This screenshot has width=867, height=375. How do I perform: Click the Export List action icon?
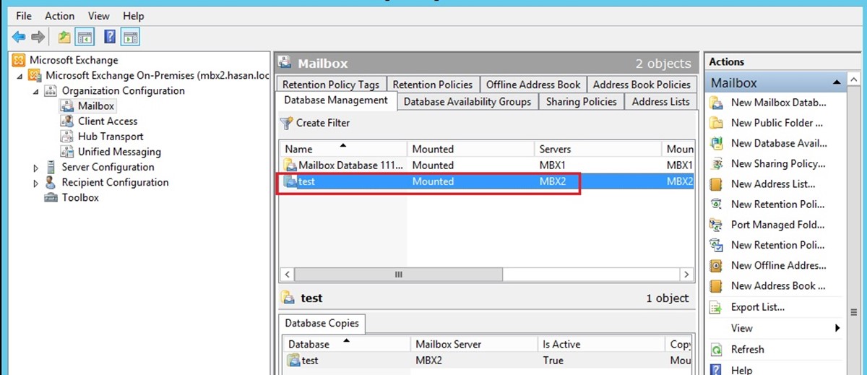pyautogui.click(x=717, y=307)
